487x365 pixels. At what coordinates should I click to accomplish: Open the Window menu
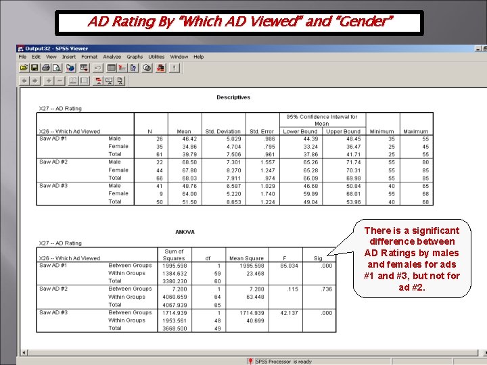179,57
